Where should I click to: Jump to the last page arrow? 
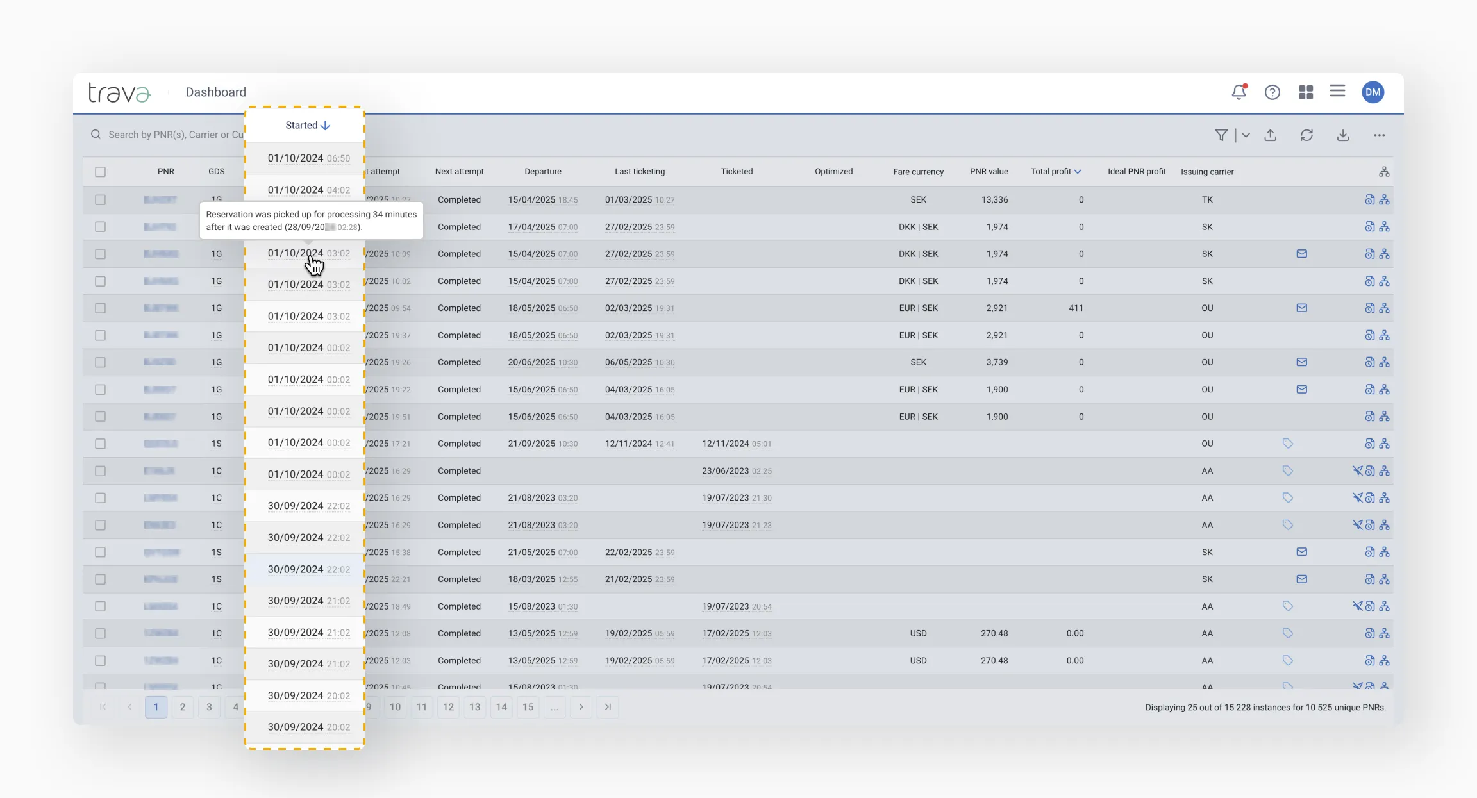pos(608,707)
